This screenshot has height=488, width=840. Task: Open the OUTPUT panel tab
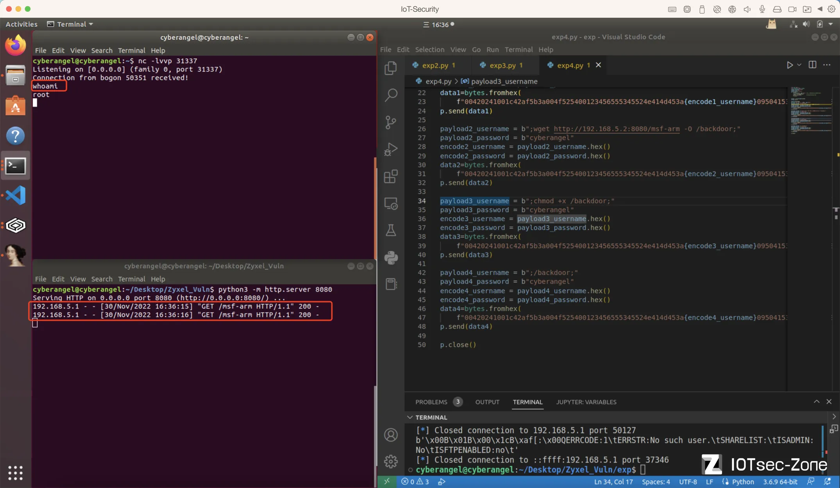coord(487,402)
